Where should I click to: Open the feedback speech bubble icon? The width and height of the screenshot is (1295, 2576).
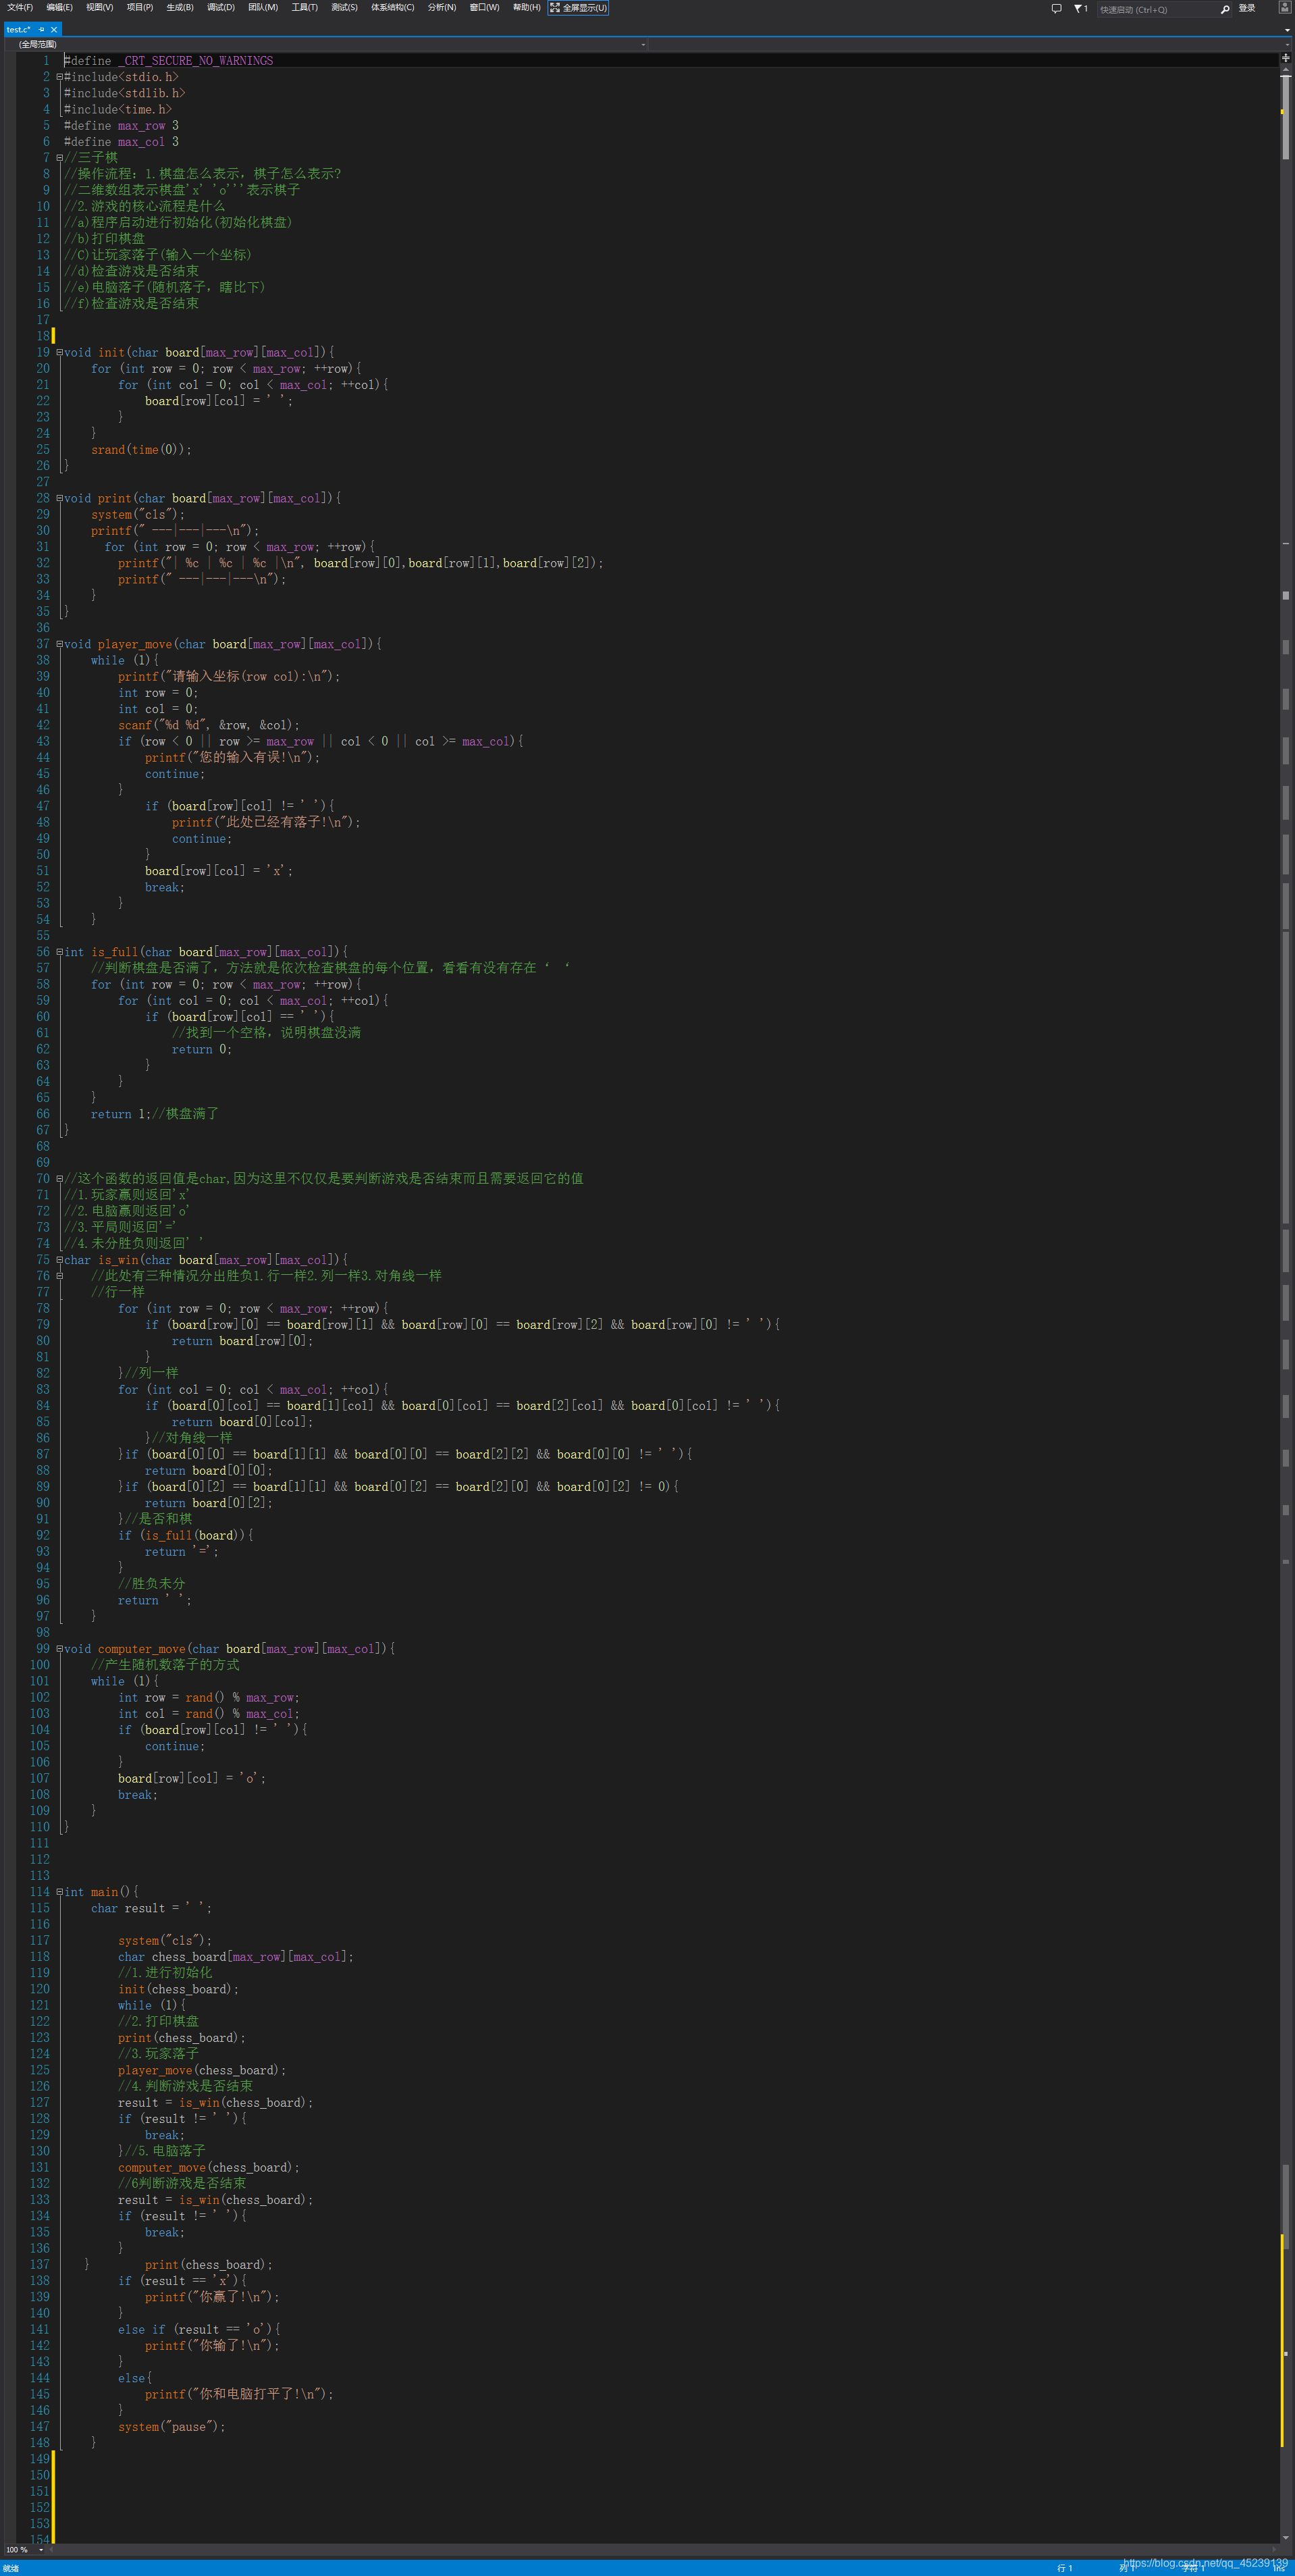tap(1056, 9)
